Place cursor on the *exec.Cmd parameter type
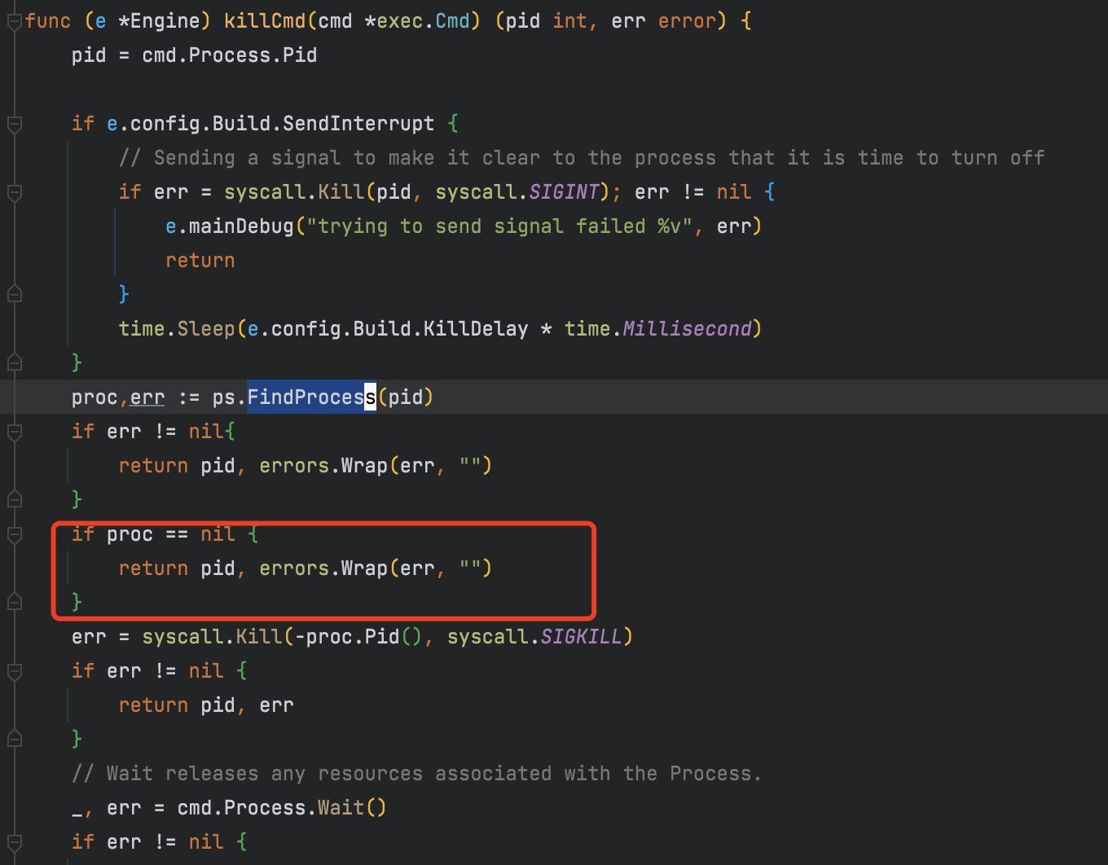 pyautogui.click(x=417, y=21)
